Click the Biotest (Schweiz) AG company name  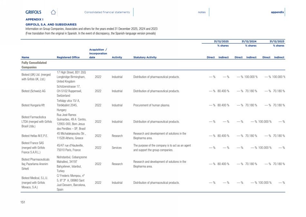click(33, 91)
